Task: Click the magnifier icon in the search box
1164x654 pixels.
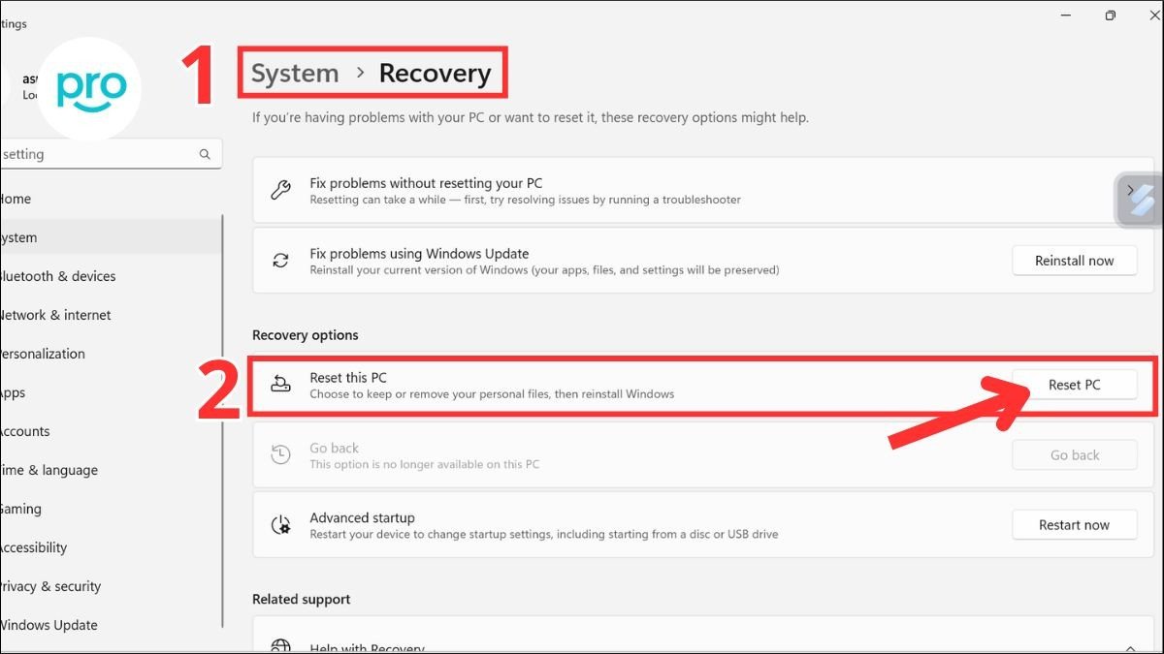Action: click(204, 153)
